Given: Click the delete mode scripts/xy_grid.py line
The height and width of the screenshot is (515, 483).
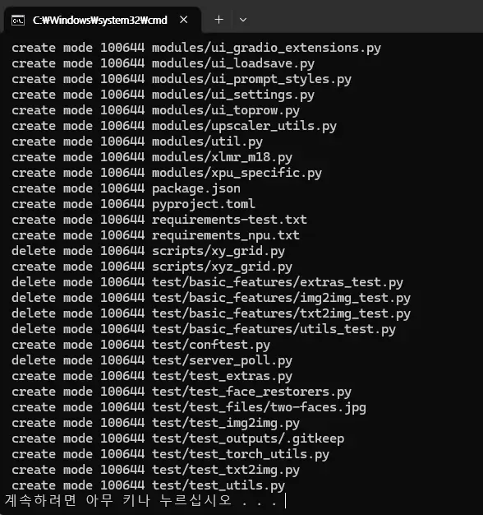Looking at the screenshot, I should [148, 251].
